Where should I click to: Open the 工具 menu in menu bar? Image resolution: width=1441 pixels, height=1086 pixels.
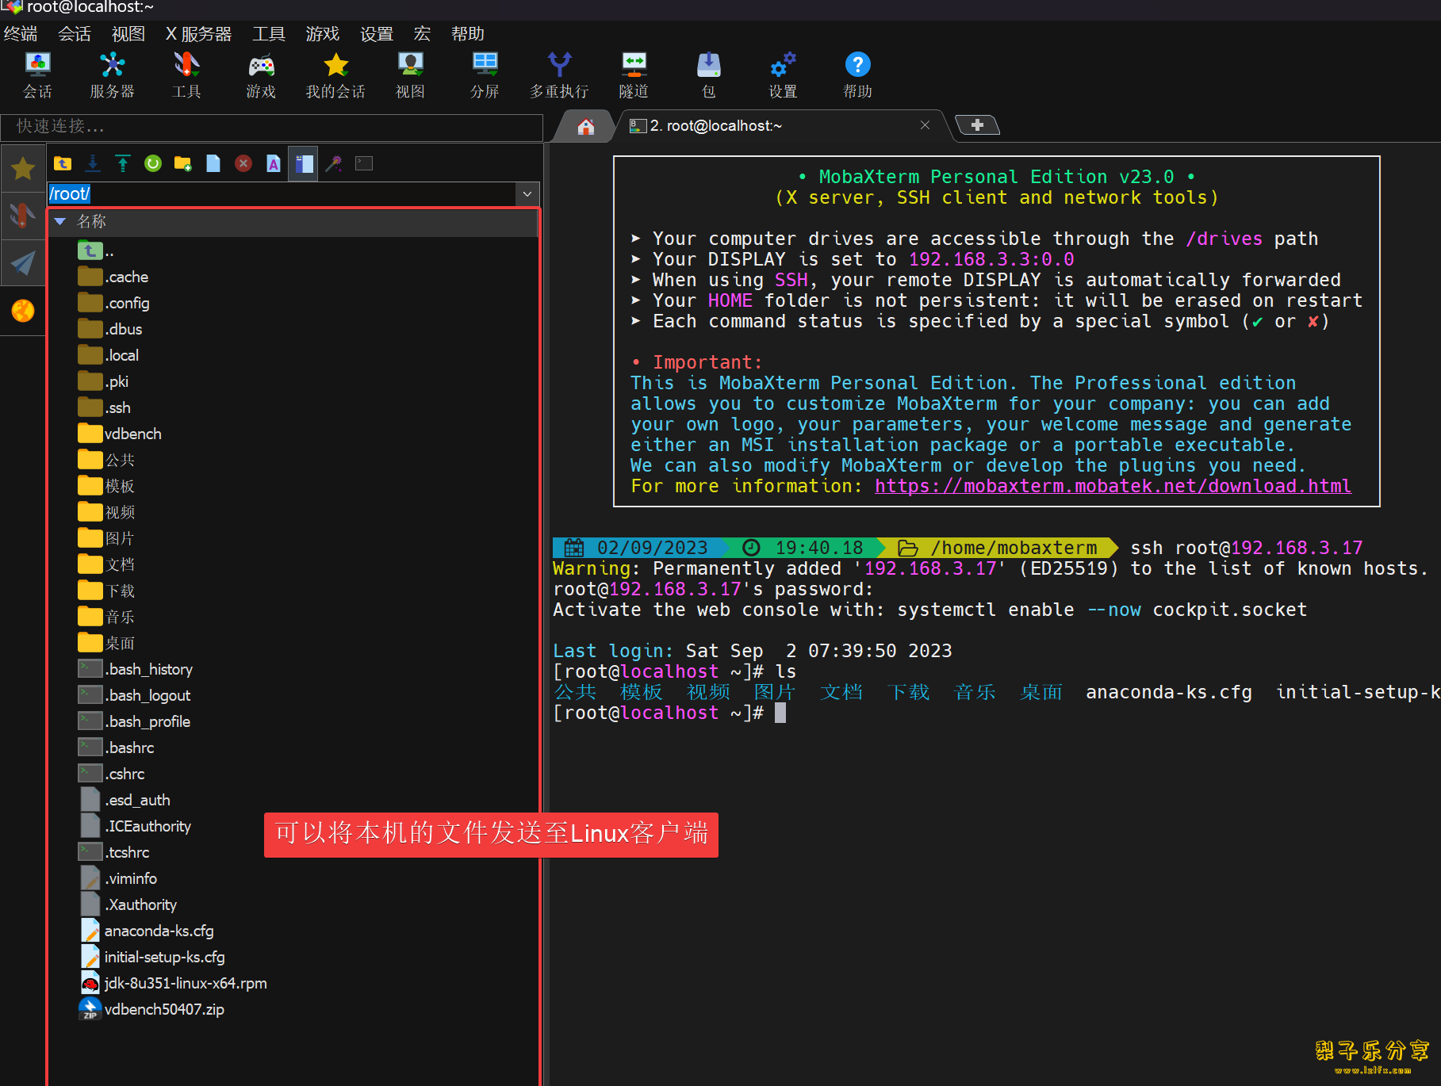(269, 34)
